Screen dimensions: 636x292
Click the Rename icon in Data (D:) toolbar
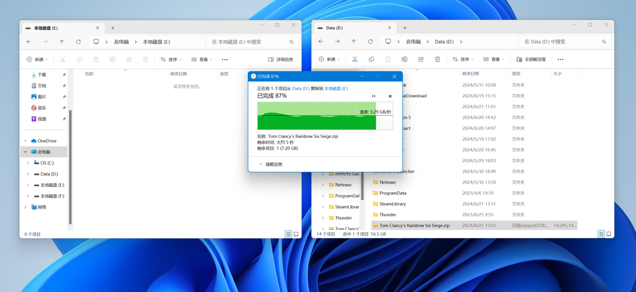pyautogui.click(x=404, y=59)
